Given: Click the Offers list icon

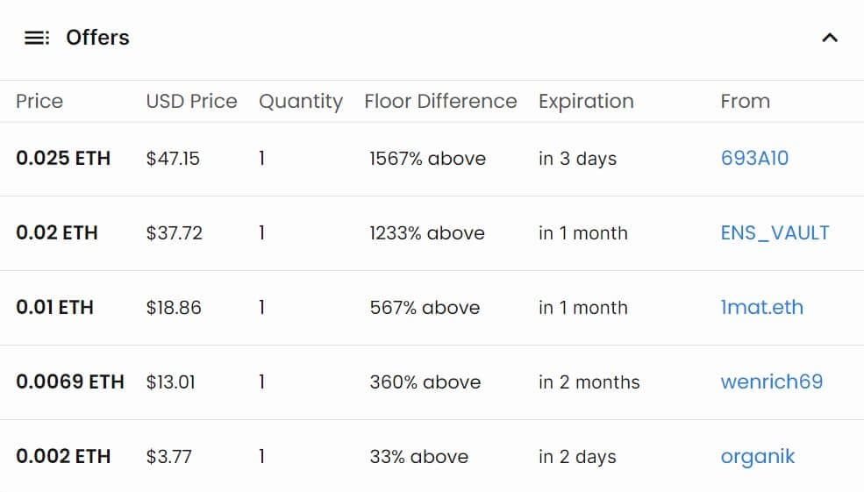Looking at the screenshot, I should [x=37, y=38].
